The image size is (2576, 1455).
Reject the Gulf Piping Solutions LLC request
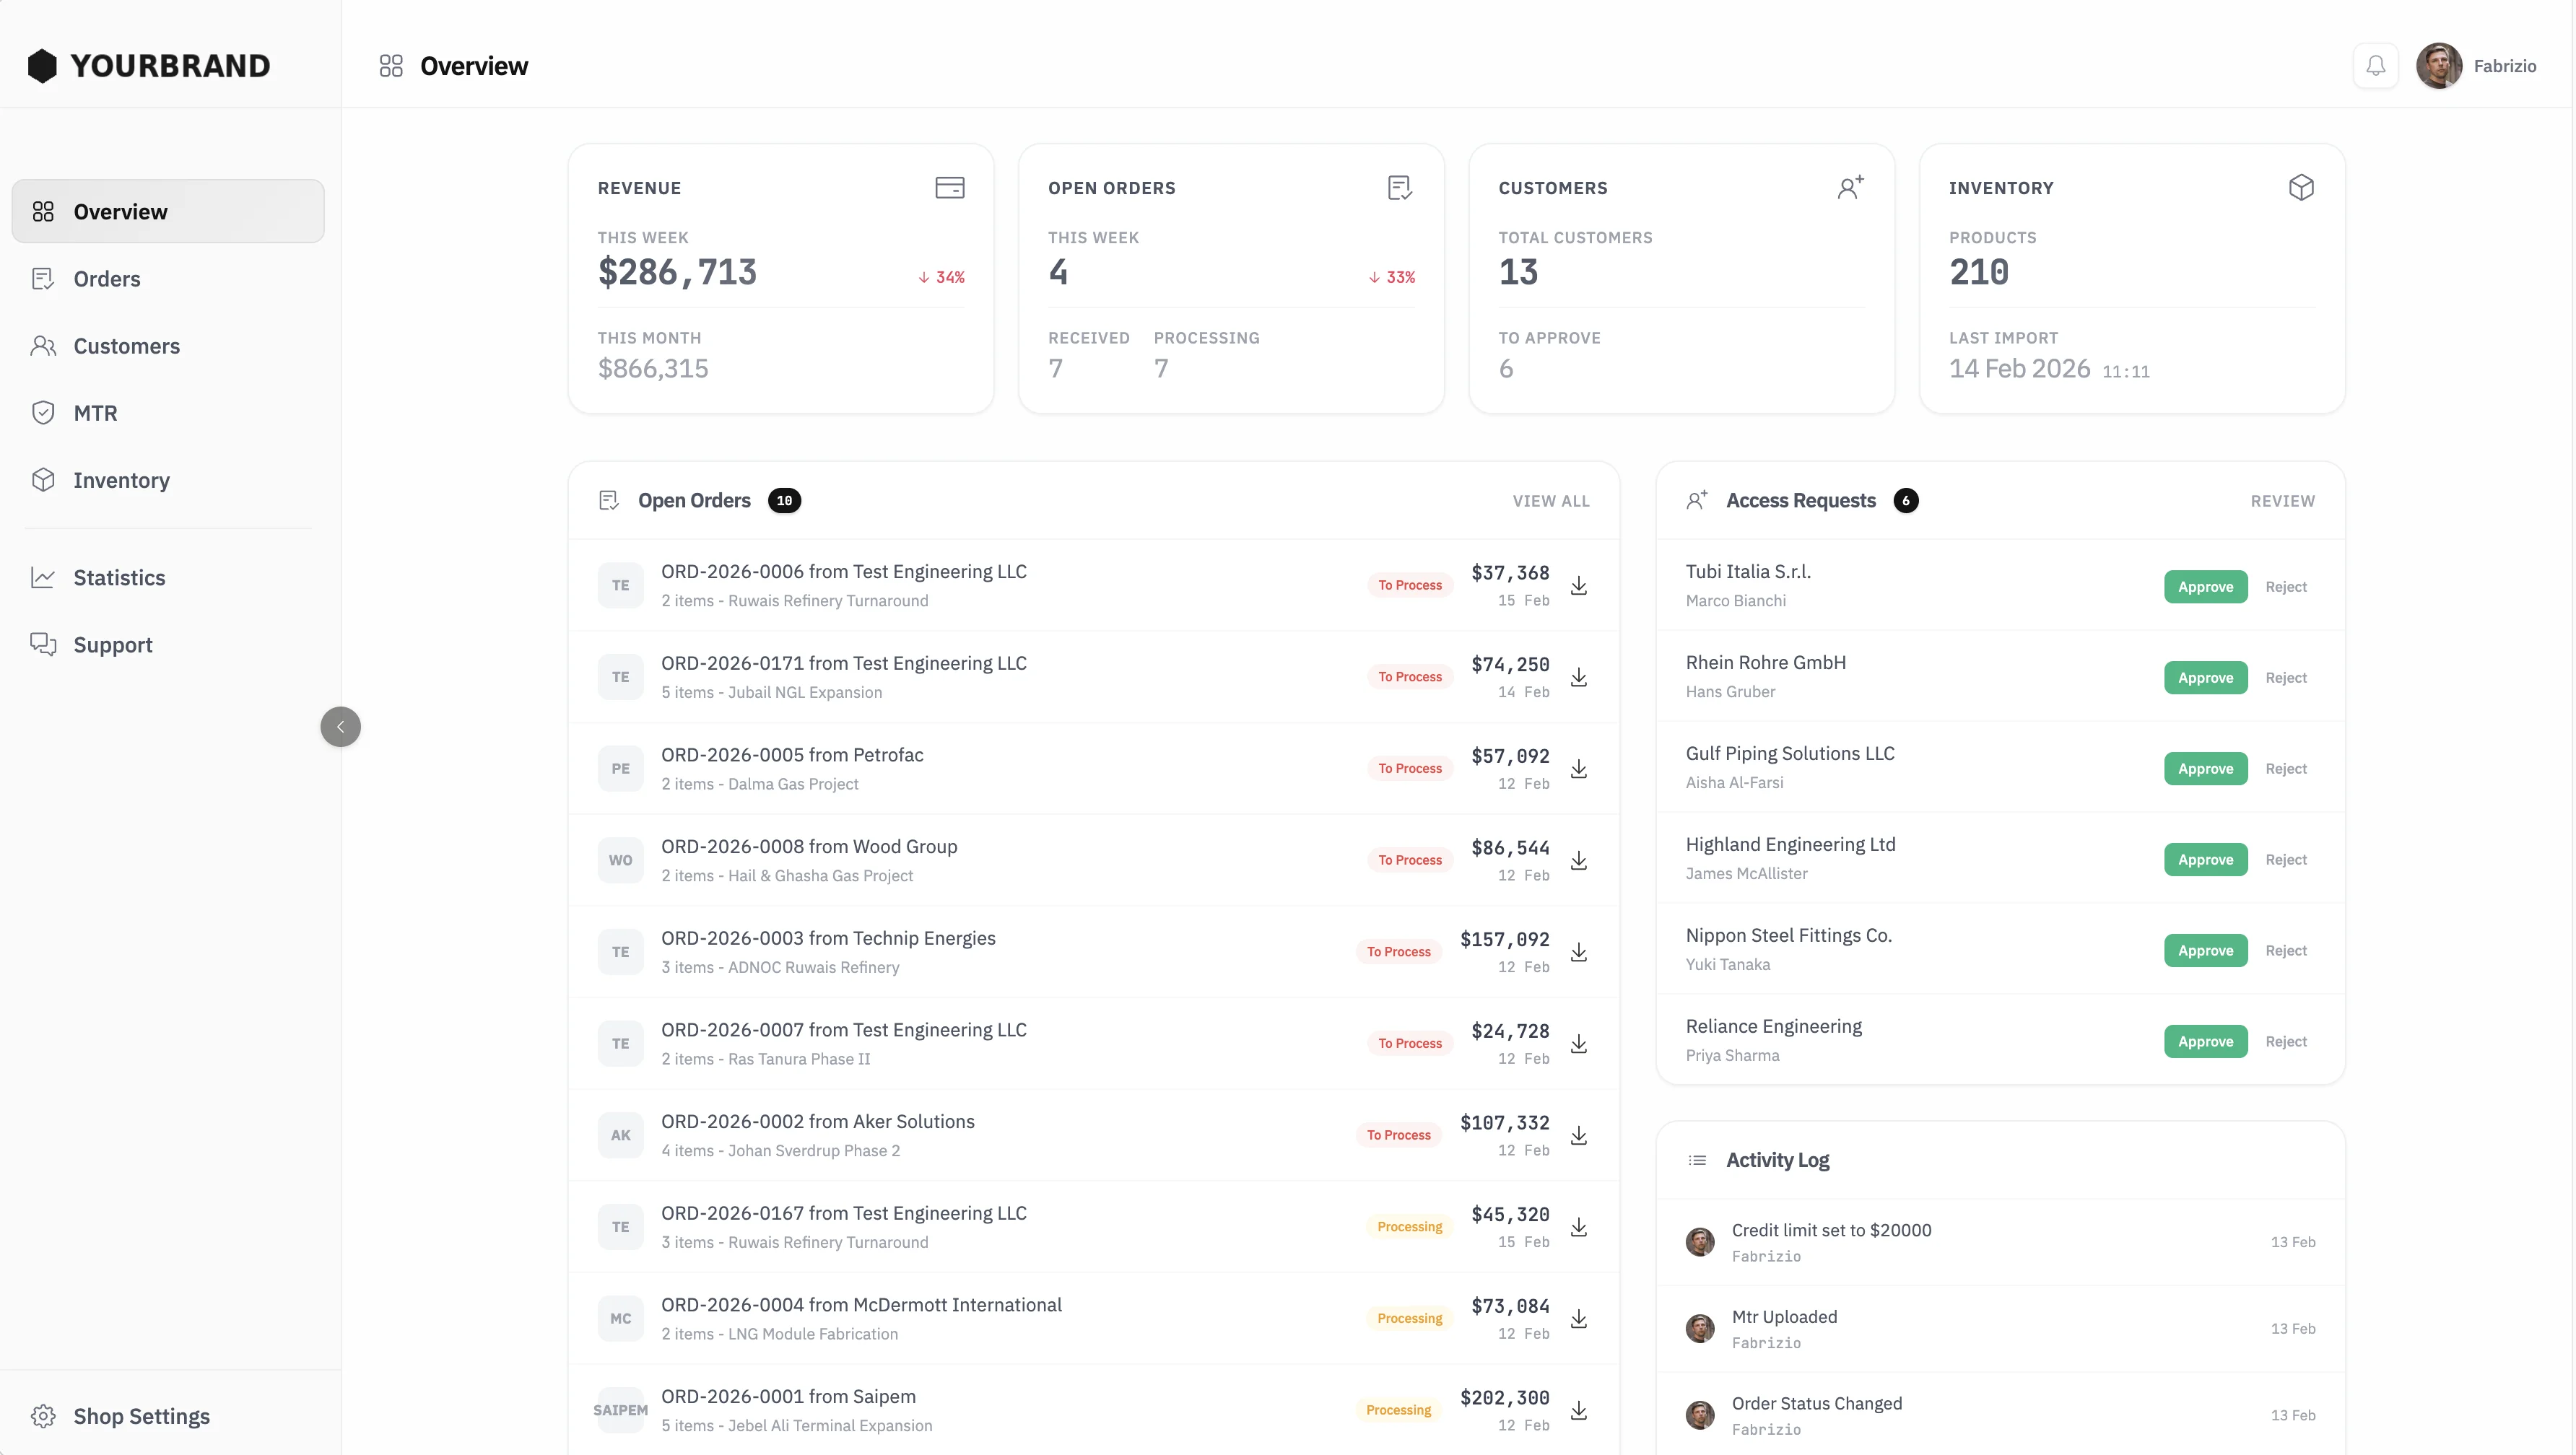2286,769
